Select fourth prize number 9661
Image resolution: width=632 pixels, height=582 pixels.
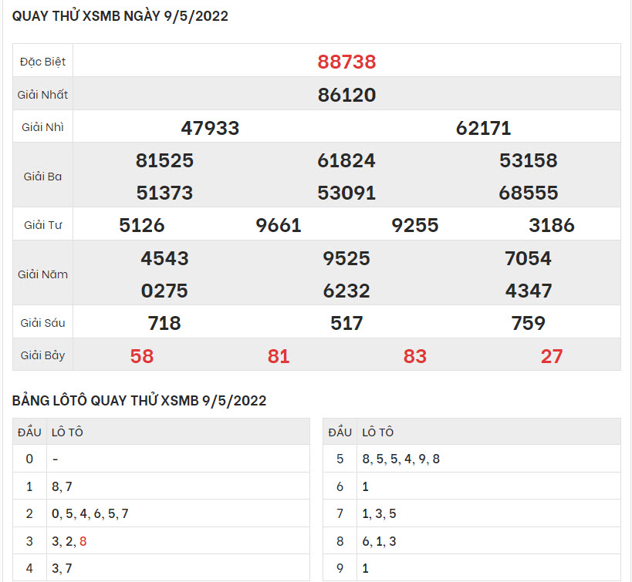tap(279, 225)
